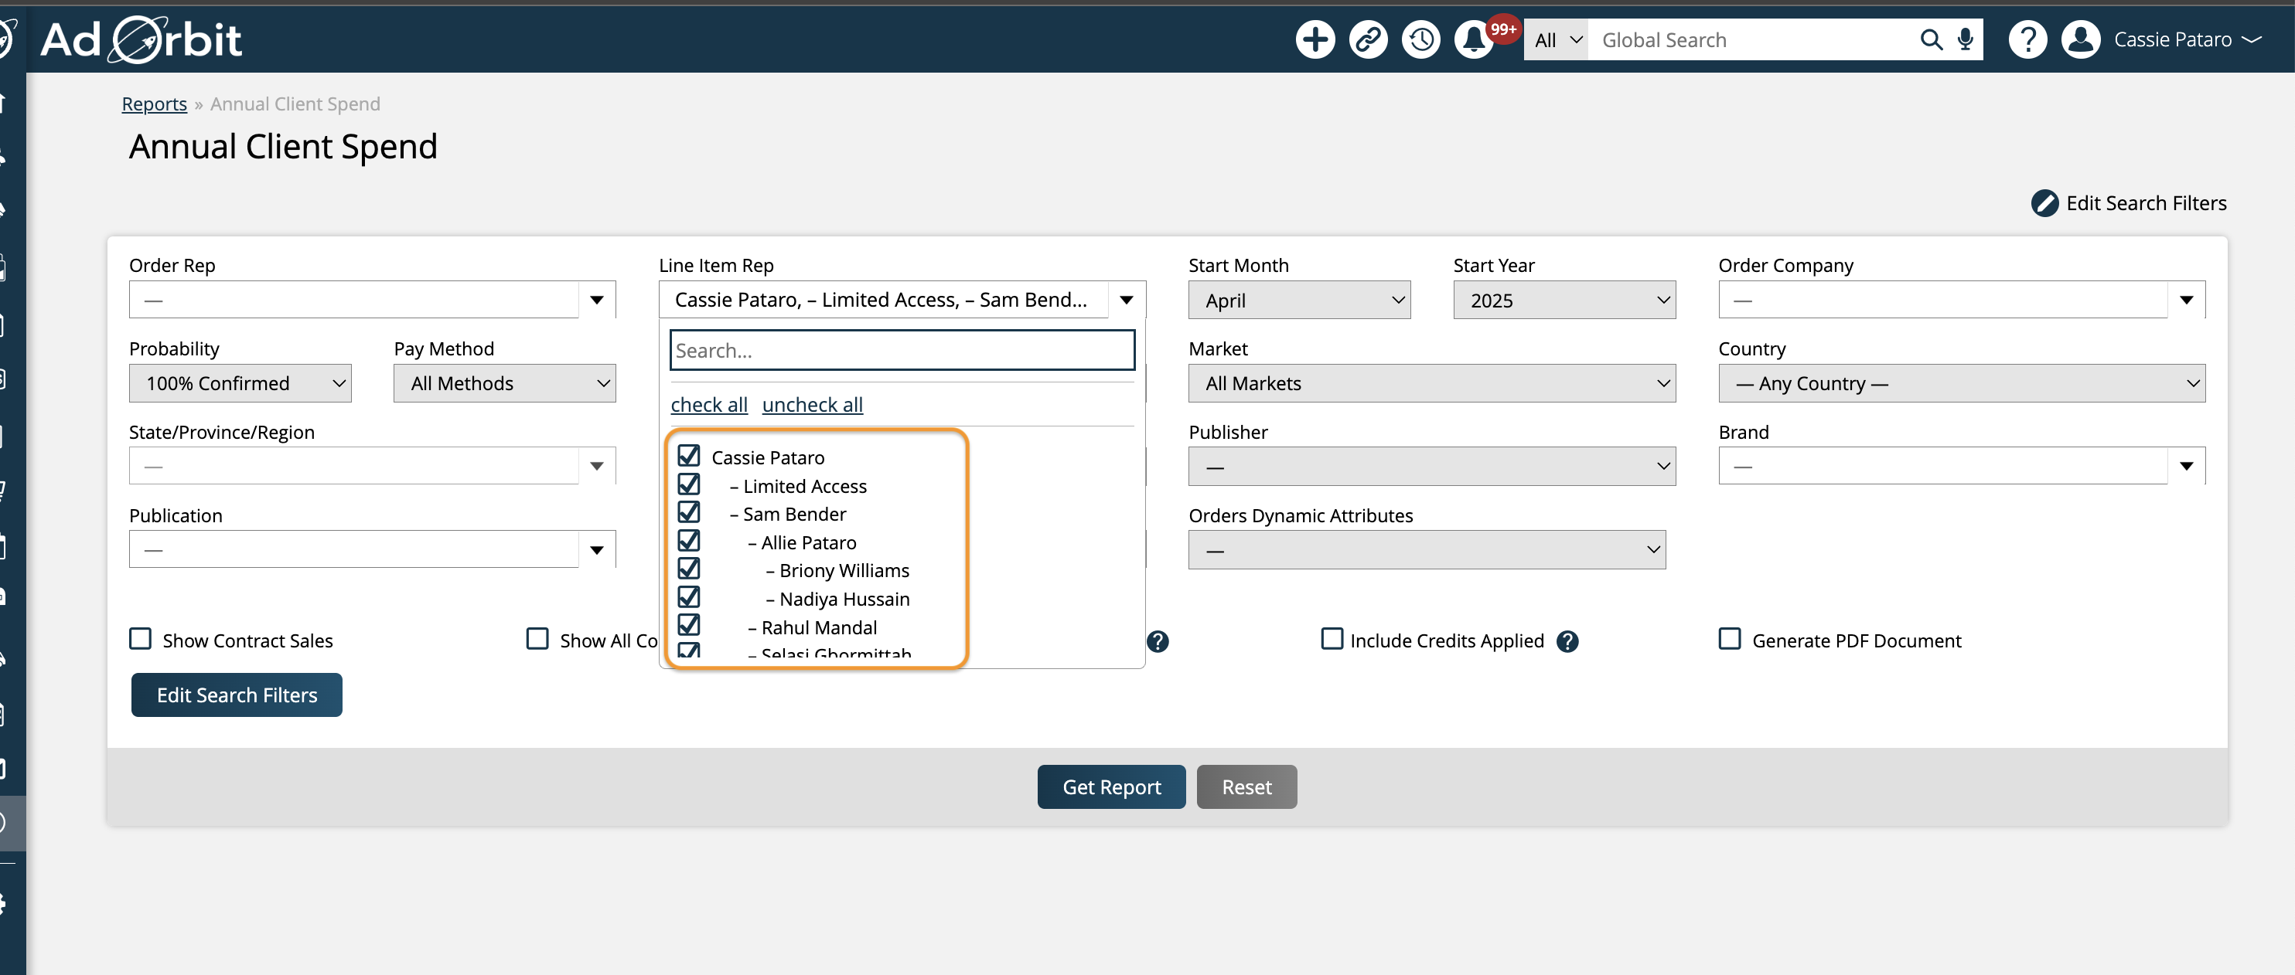Open the quick links chain icon
This screenshot has height=975, width=2295.
pos(1368,40)
